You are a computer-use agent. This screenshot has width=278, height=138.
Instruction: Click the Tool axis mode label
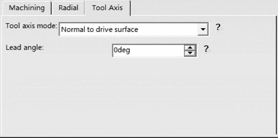tap(31, 26)
